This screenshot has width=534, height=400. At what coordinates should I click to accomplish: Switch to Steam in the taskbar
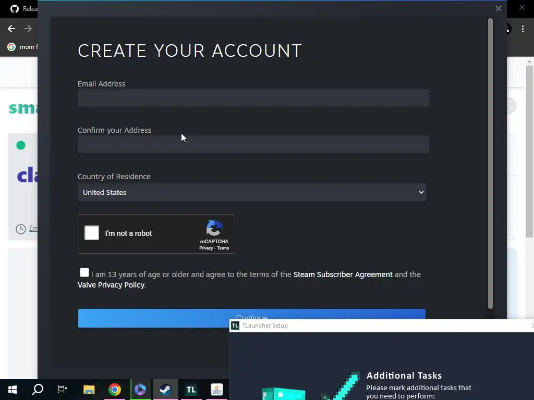click(165, 390)
